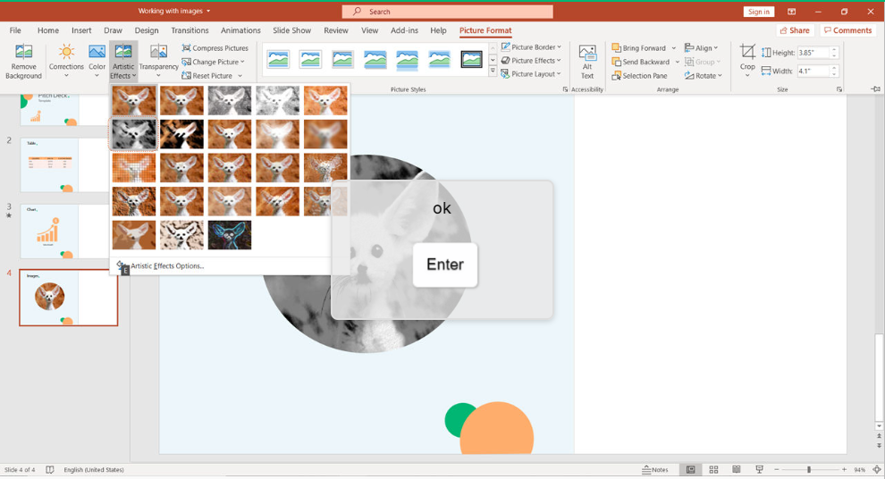Screen dimensions: 885x479
Task: Open the Picture Styles dialog launcher
Action: pos(565,89)
